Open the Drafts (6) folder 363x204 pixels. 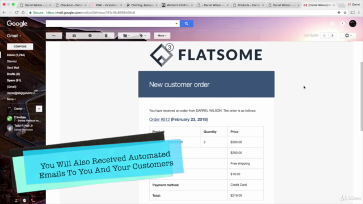14,74
